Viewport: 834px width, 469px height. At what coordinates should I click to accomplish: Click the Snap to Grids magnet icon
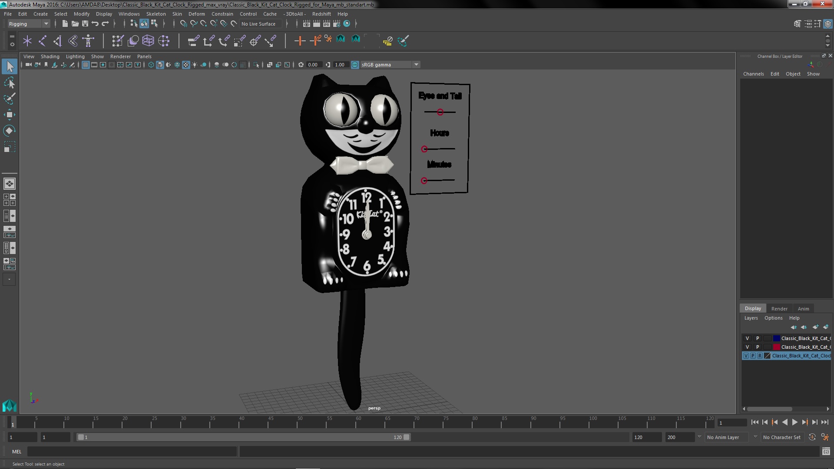tap(184, 23)
